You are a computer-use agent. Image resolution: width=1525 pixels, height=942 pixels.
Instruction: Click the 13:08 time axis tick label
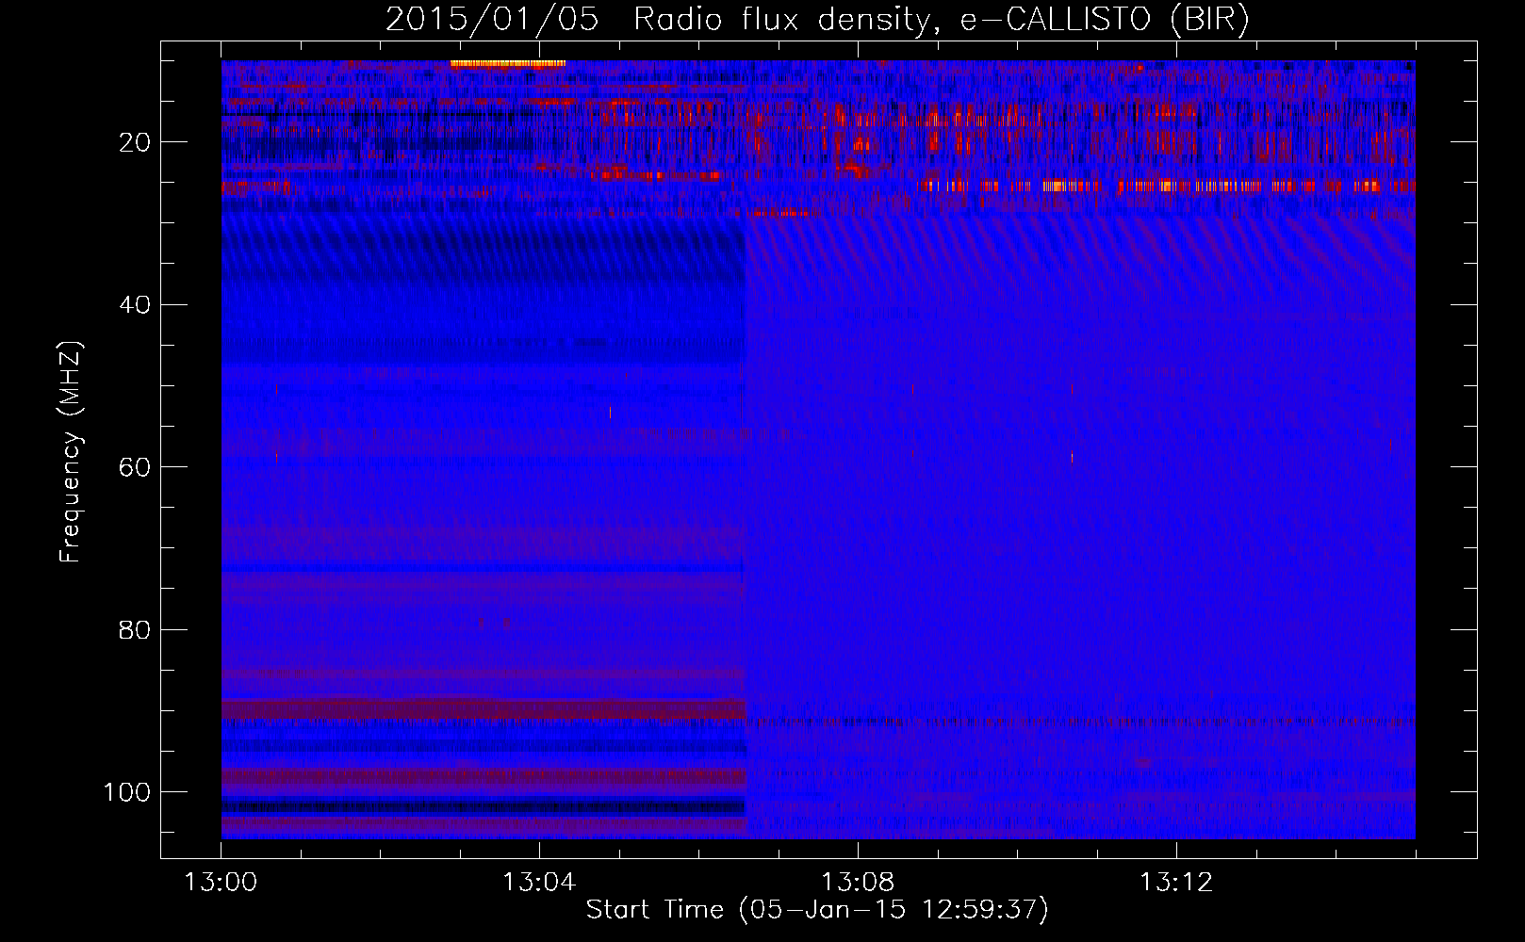858,883
